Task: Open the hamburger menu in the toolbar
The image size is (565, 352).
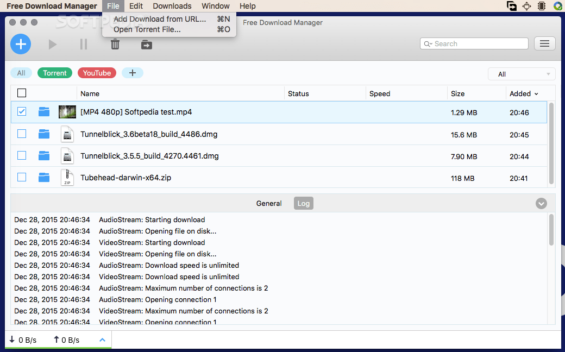Action: click(544, 43)
